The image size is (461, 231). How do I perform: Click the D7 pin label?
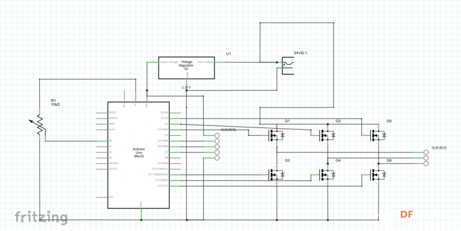(x=167, y=152)
